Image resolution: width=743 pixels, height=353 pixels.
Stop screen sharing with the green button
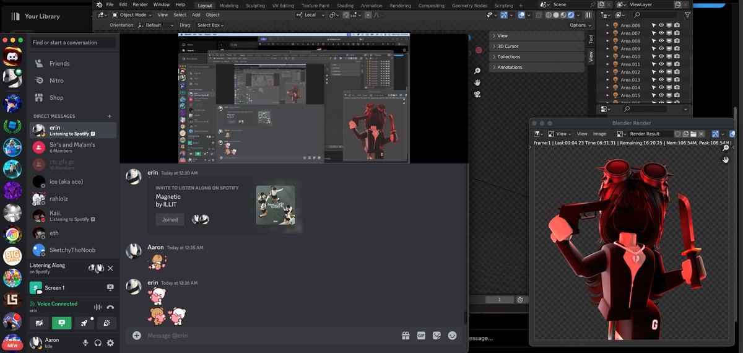[x=61, y=323]
